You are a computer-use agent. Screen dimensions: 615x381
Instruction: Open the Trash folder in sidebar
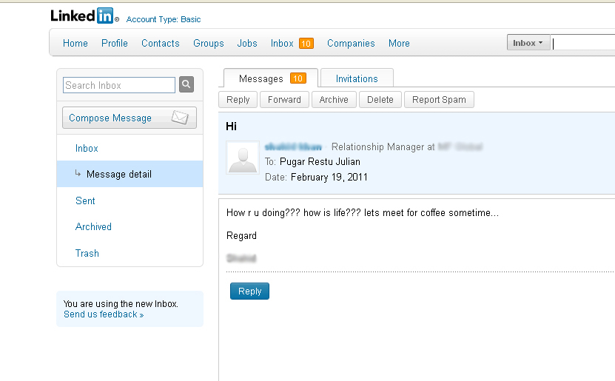[x=87, y=253]
